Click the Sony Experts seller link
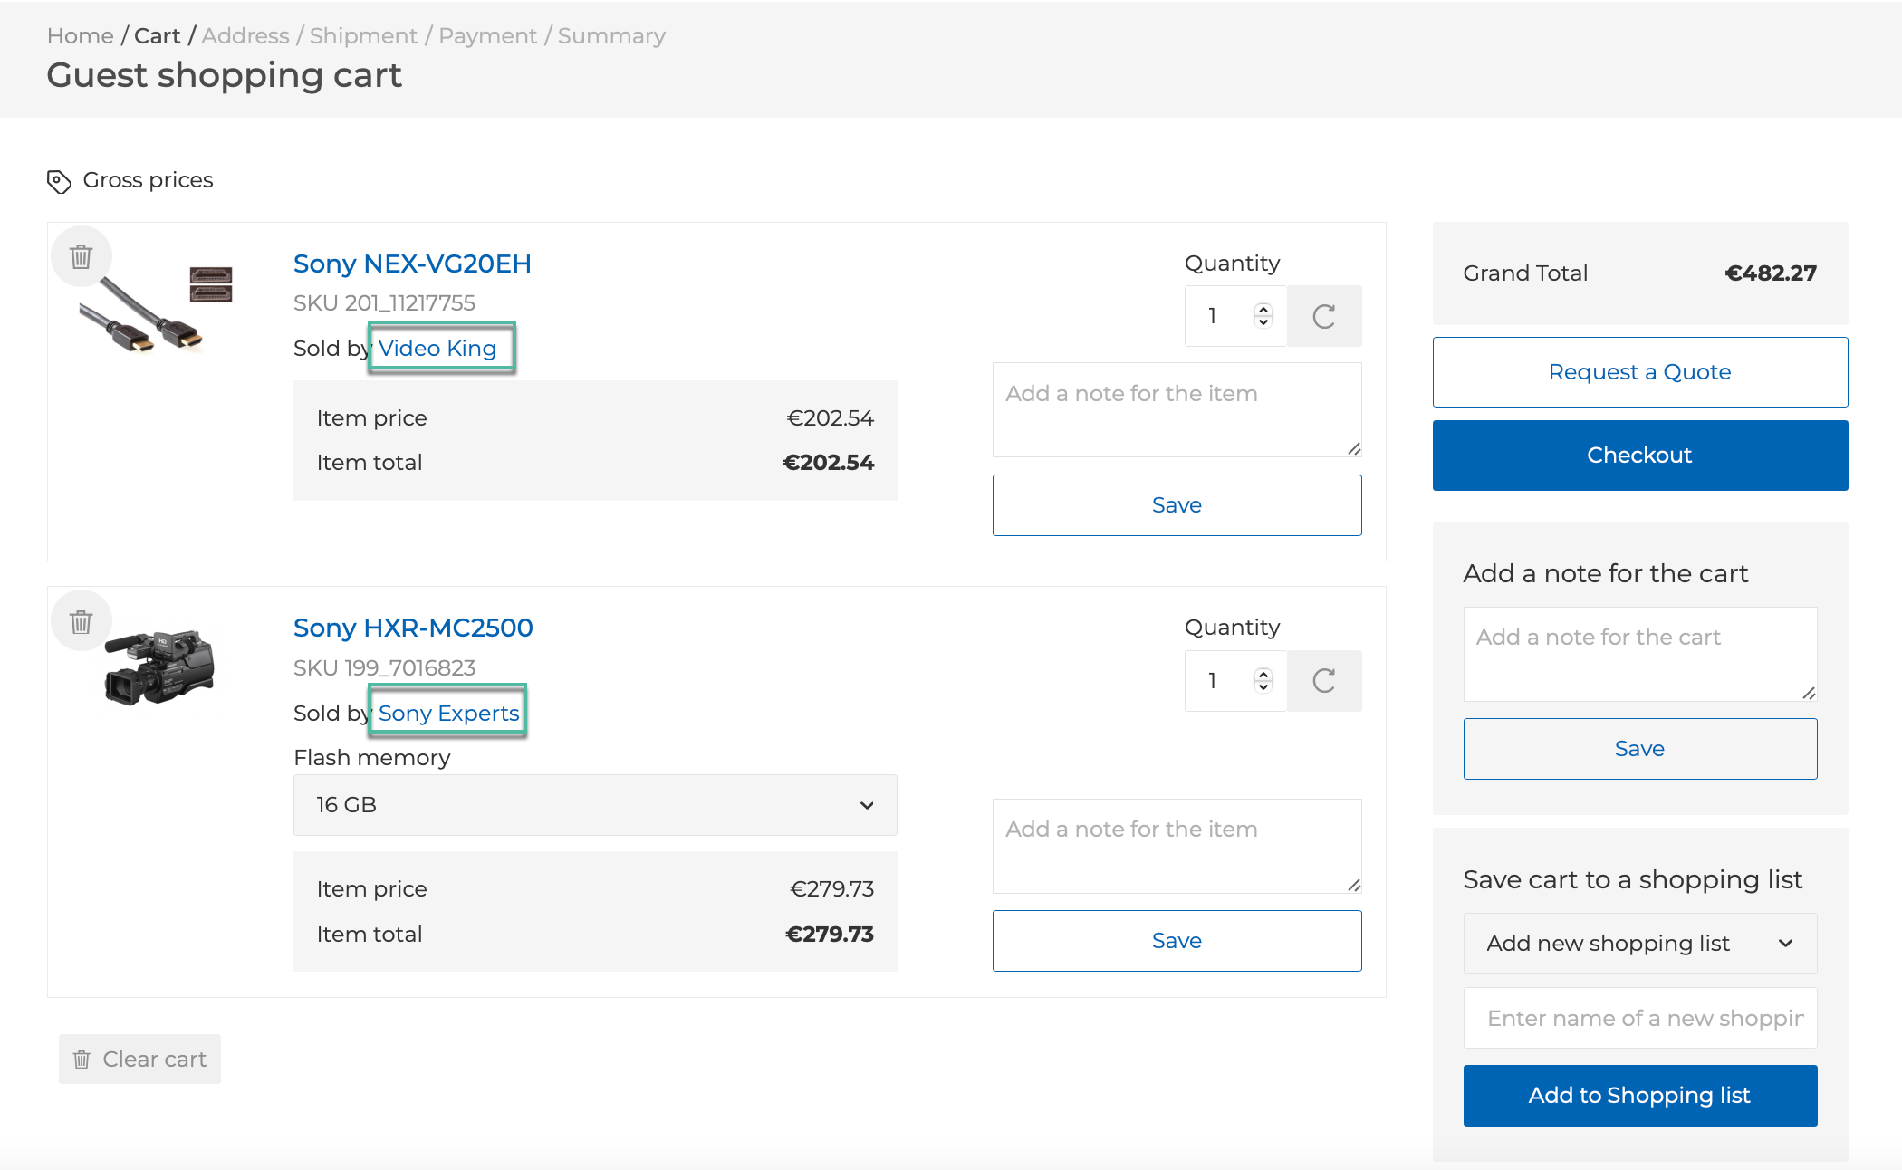 point(448,712)
